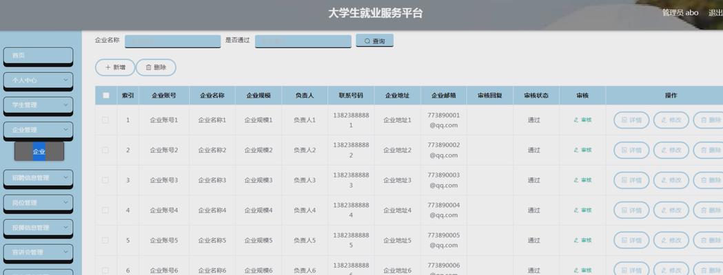Click the 企业账号1 cell
The height and width of the screenshot is (275, 723).
pos(163,120)
